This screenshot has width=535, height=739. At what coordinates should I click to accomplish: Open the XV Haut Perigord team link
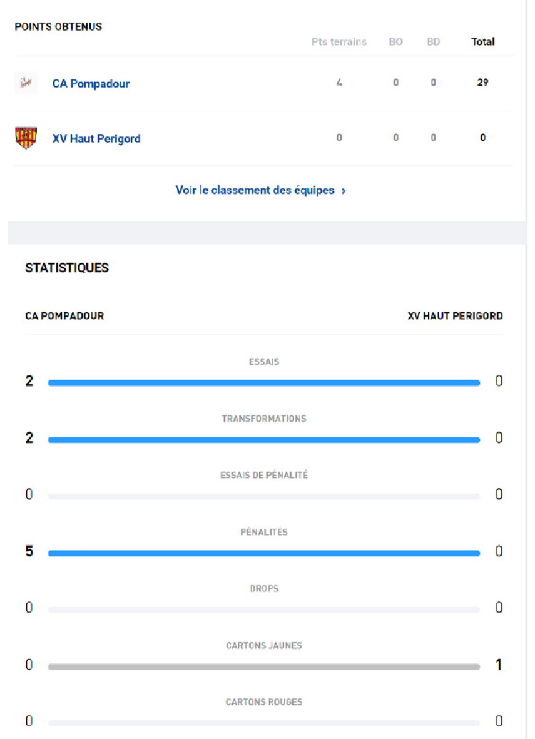point(96,139)
